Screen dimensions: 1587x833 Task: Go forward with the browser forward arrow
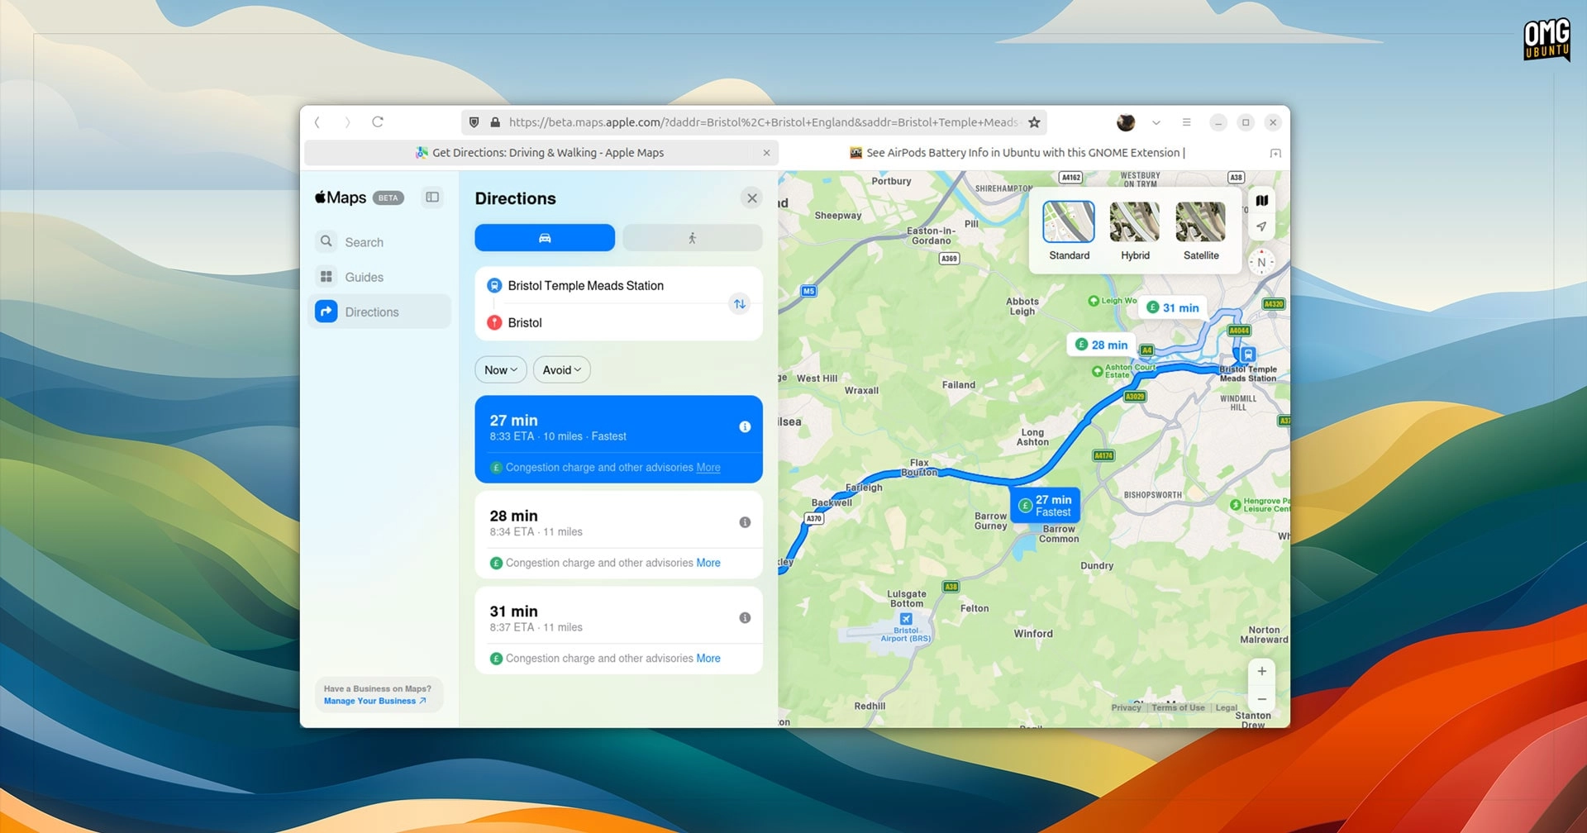click(347, 122)
